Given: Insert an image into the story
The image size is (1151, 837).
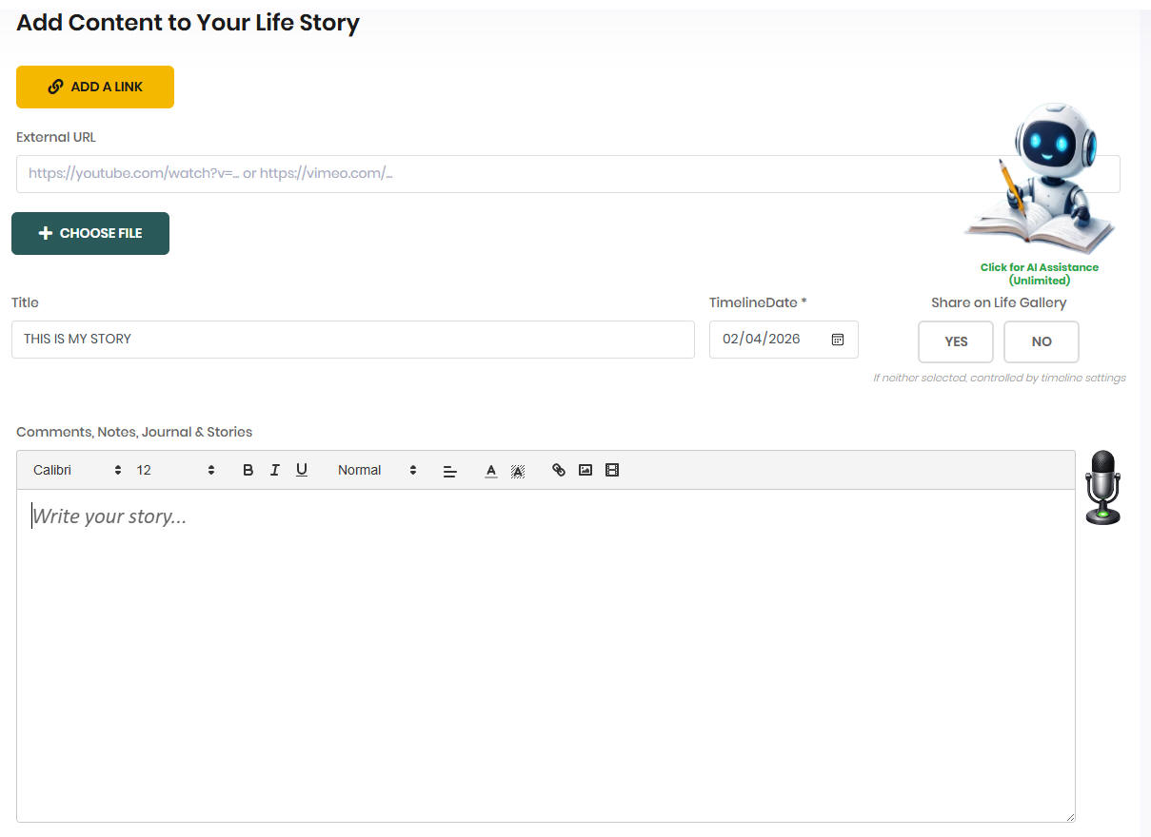Looking at the screenshot, I should point(585,469).
